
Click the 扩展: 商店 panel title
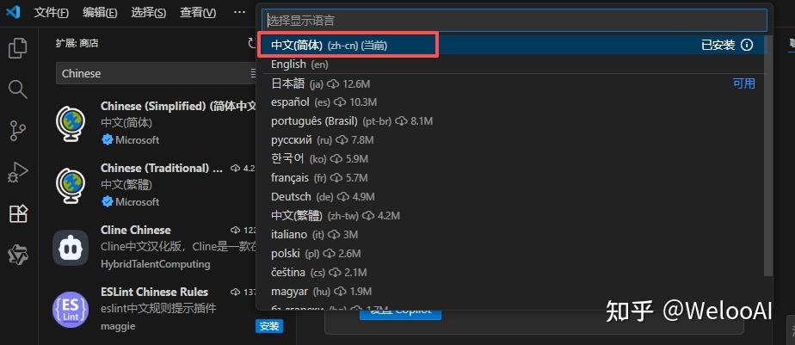click(x=77, y=44)
